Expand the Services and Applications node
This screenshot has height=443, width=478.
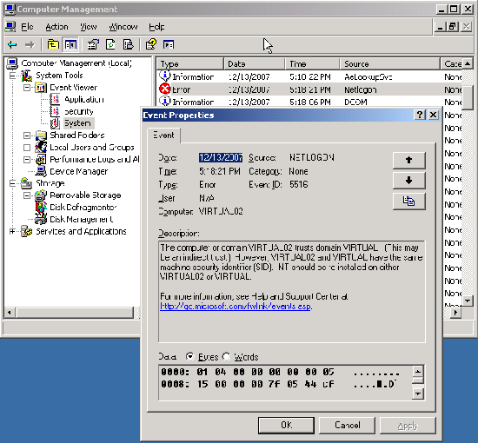click(12, 231)
